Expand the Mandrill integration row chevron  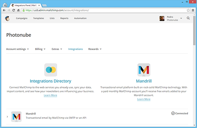coord(7,117)
